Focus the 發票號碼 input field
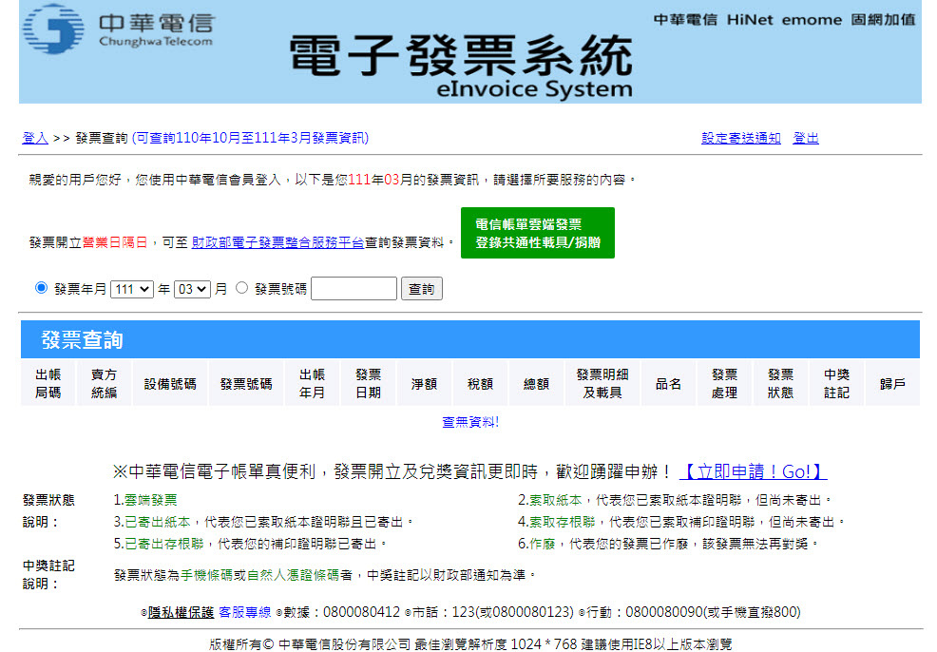This screenshot has height=652, width=937. [354, 289]
